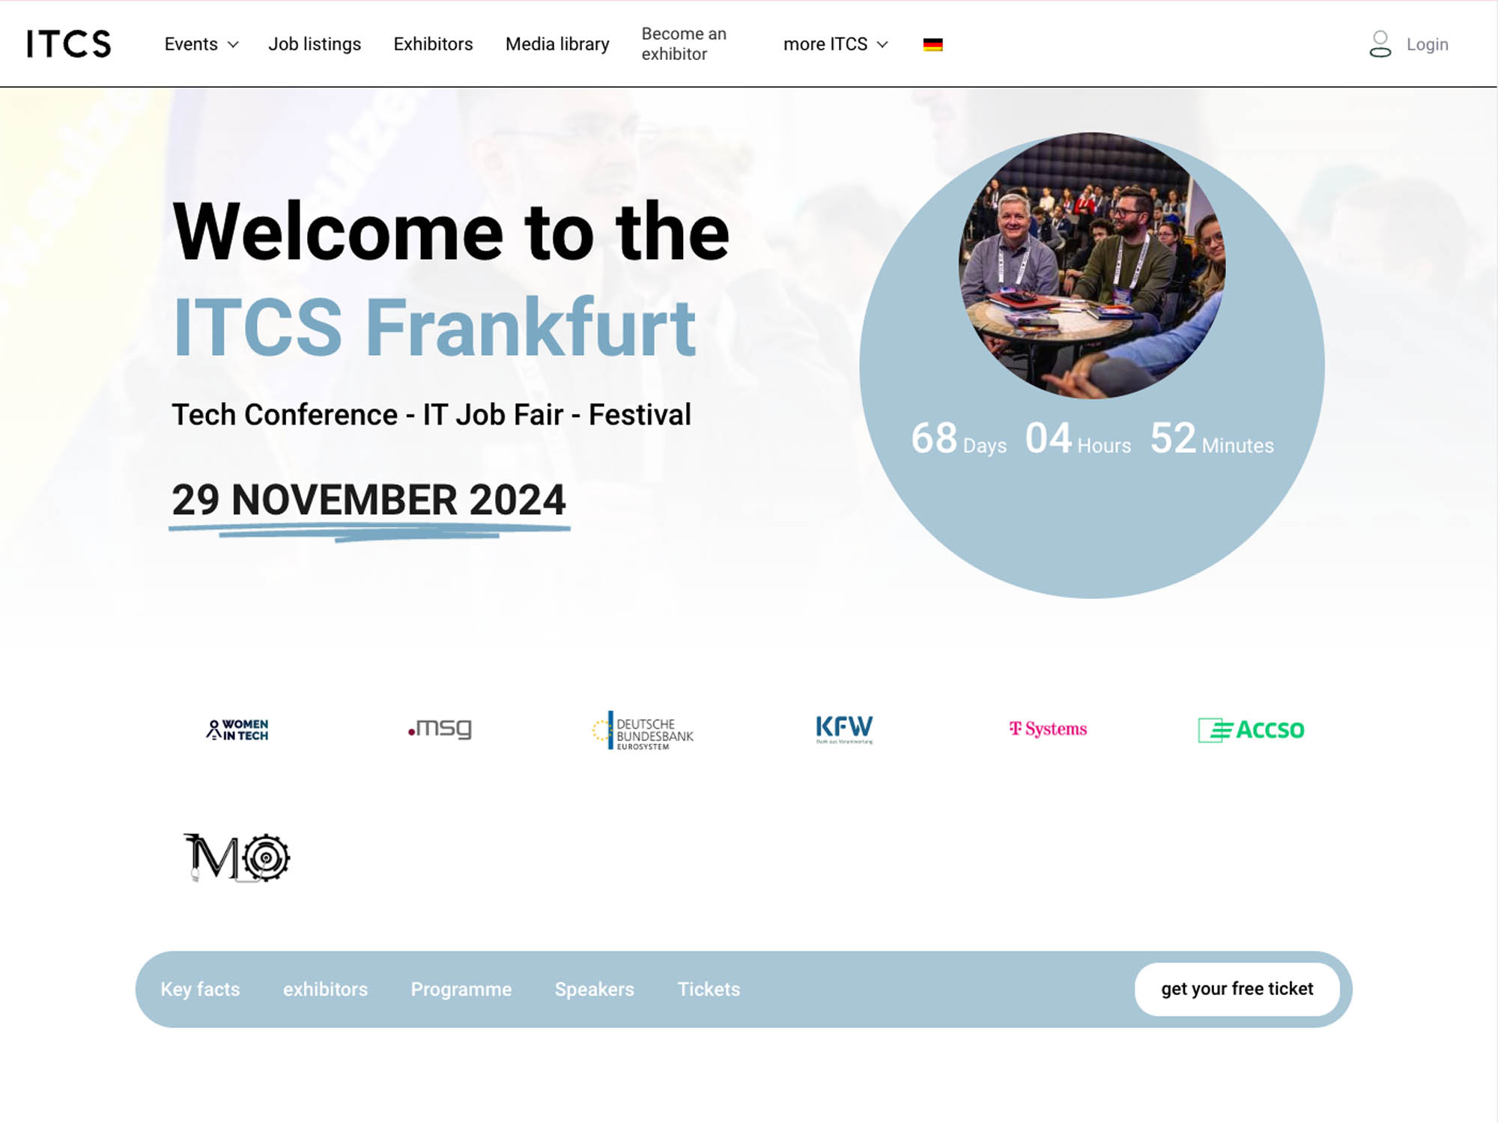Click the German flag language icon
The image size is (1498, 1123).
[933, 43]
